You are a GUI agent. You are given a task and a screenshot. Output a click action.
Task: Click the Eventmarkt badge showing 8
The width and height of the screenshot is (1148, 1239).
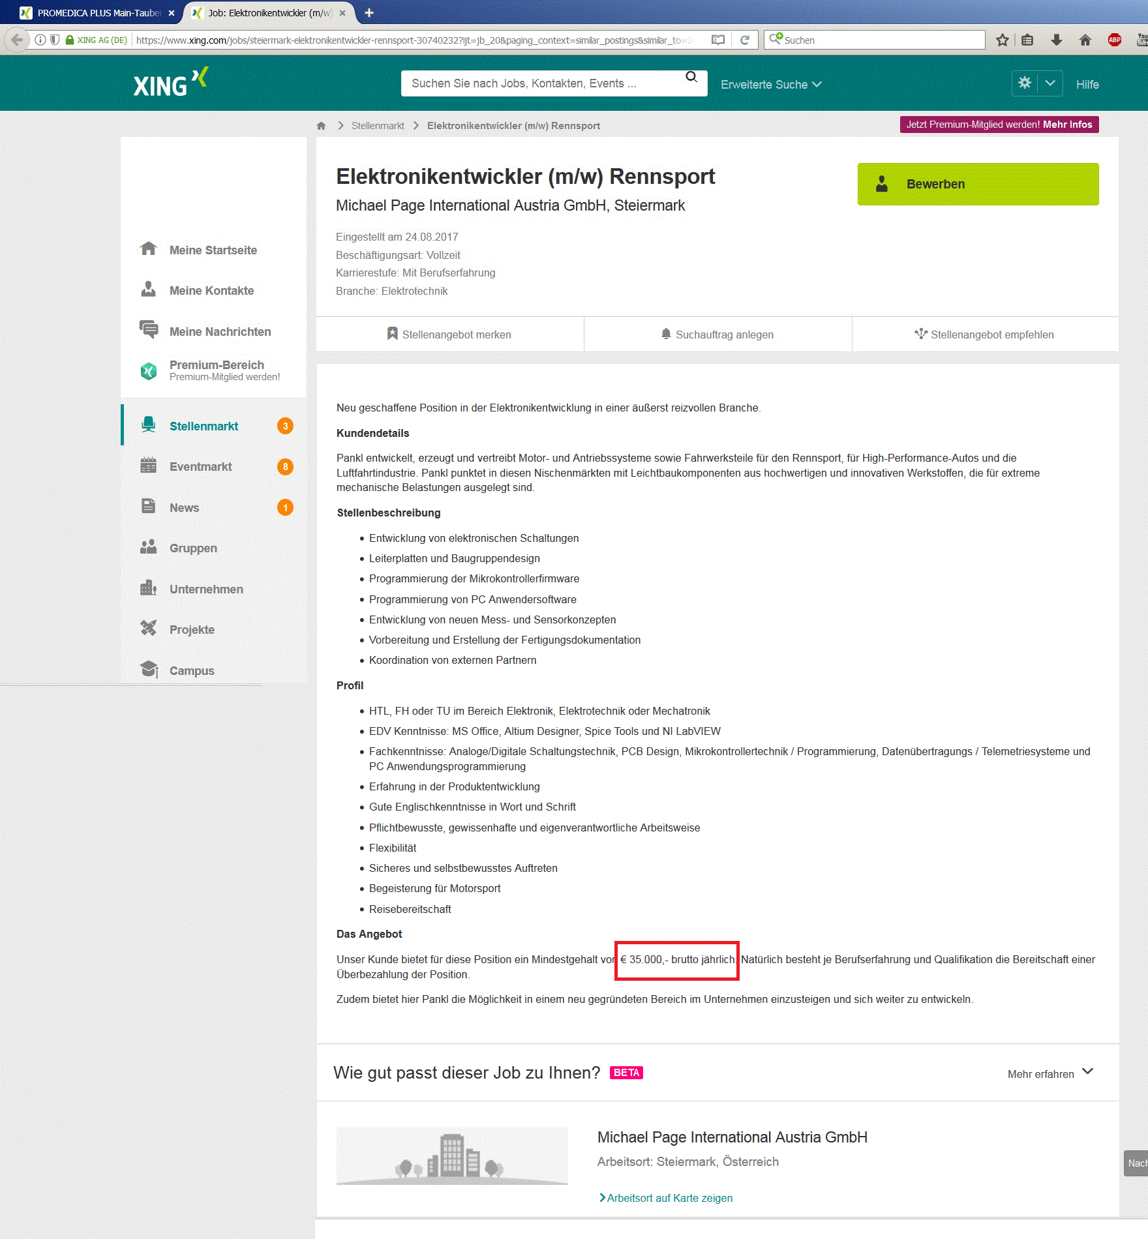click(285, 467)
